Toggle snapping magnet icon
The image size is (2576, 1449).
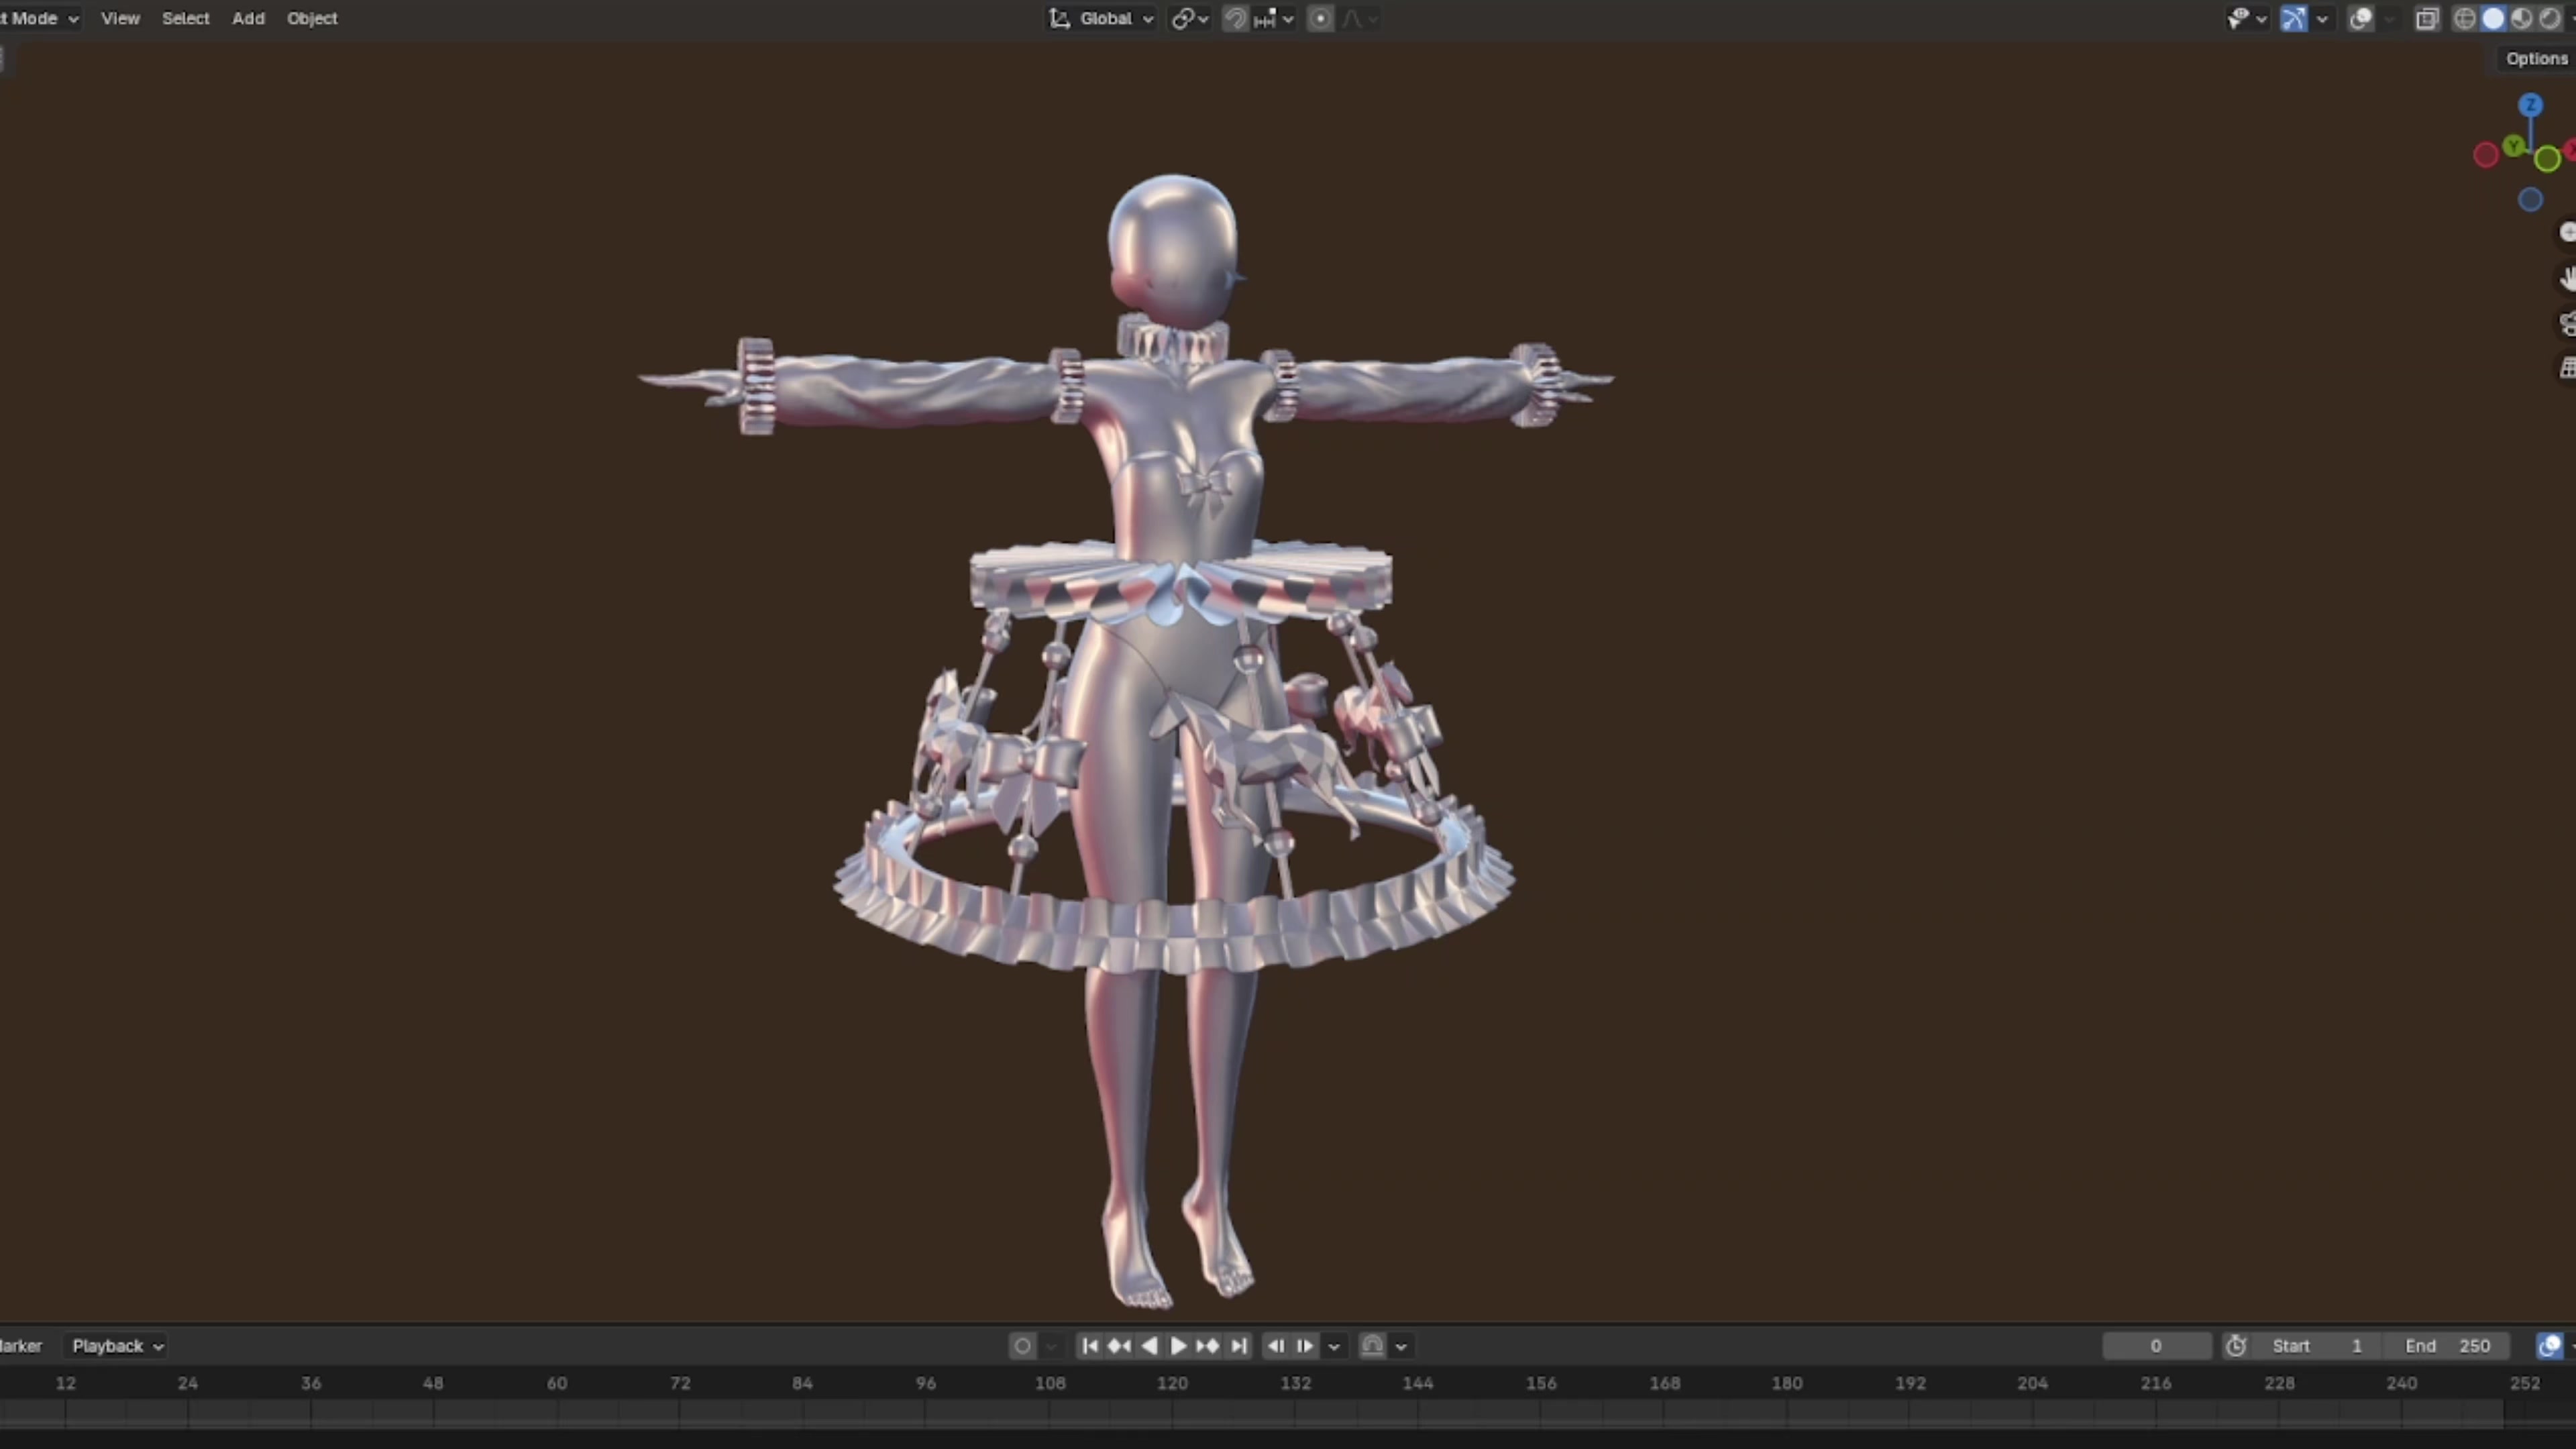[1235, 18]
